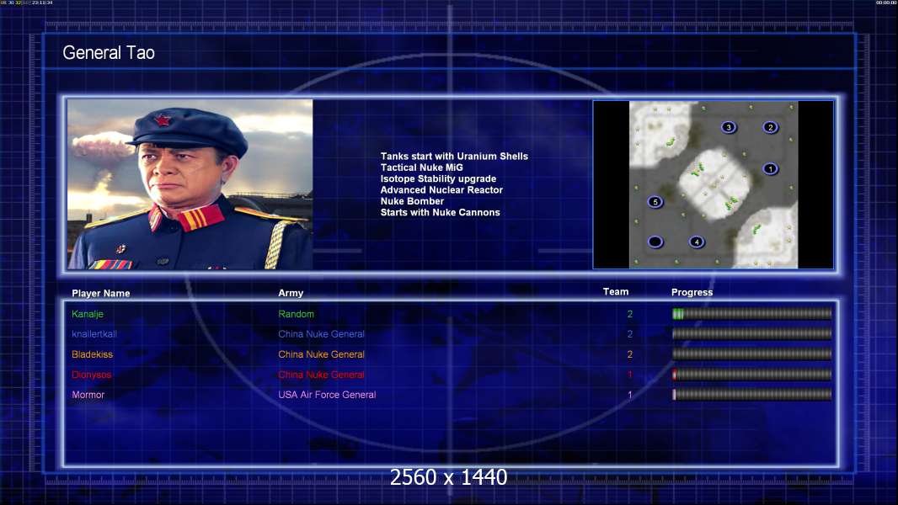Click knallertkall's team number

tap(630, 334)
